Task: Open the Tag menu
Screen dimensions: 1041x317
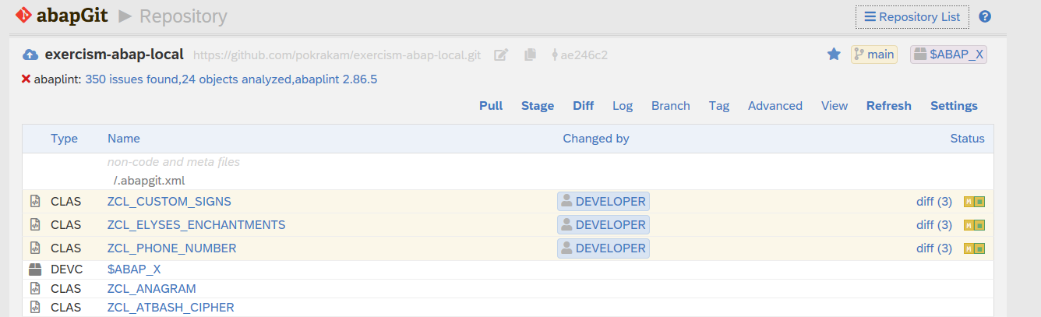Action: 719,106
